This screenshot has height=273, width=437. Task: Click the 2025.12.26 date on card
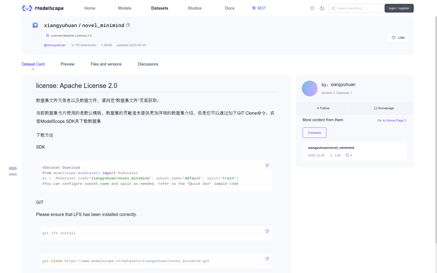point(316,155)
